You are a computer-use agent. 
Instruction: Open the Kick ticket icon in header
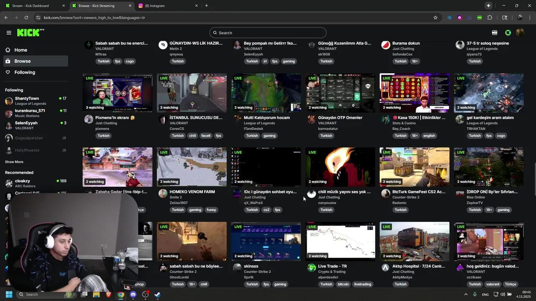tap(495, 33)
